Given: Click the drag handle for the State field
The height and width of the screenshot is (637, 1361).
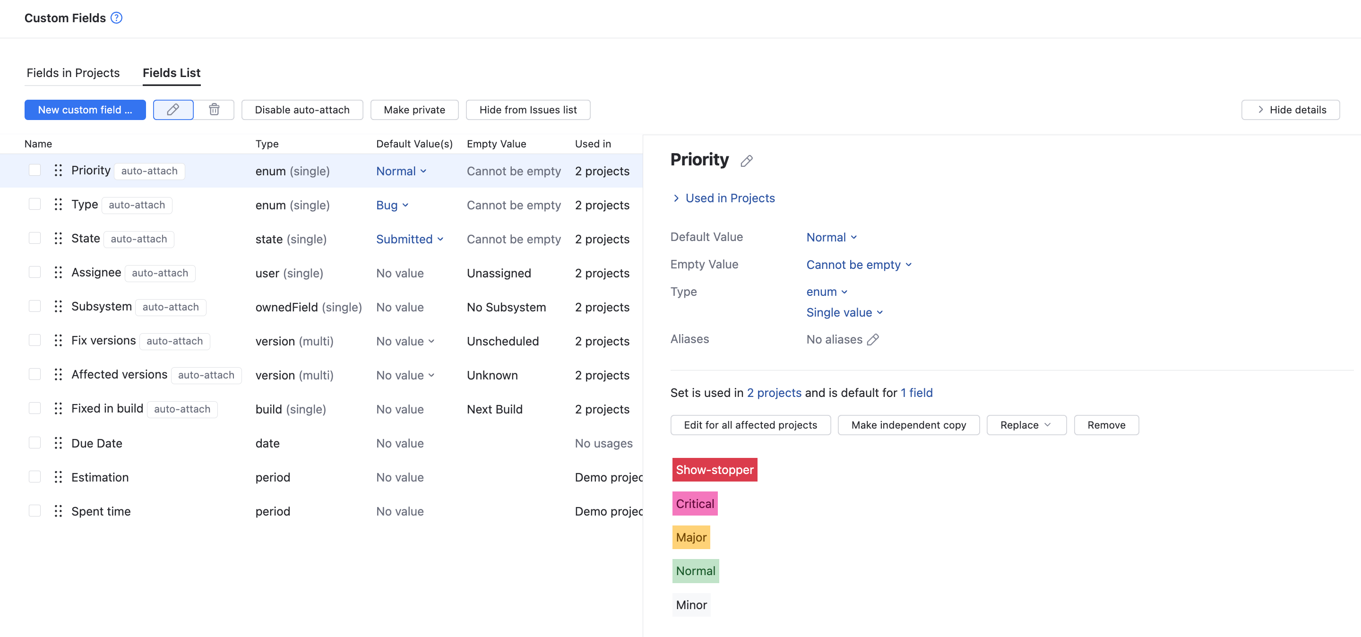Looking at the screenshot, I should [58, 238].
